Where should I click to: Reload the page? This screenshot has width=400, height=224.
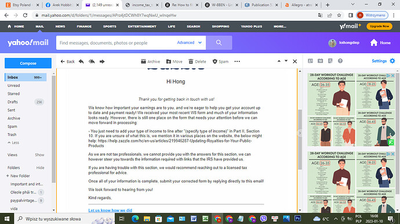[25, 15]
